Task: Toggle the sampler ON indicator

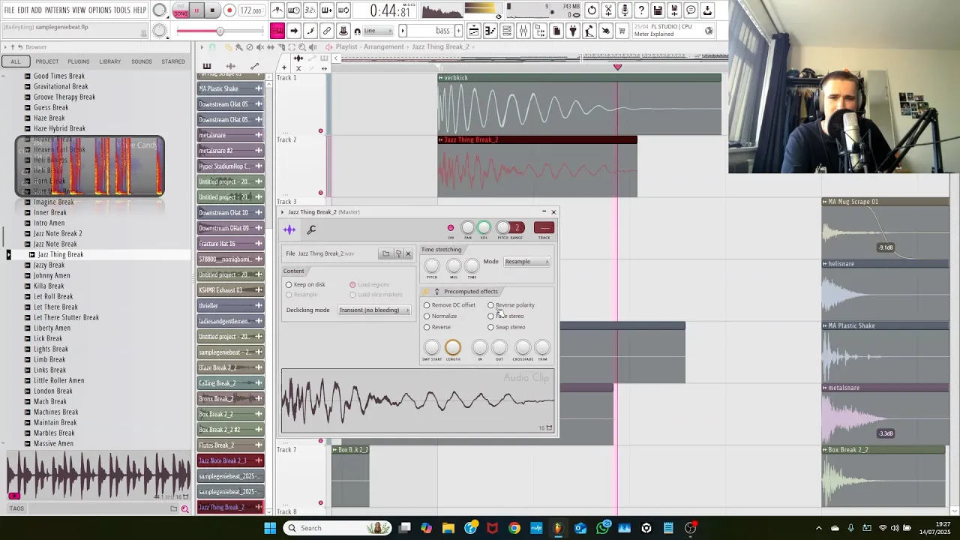Action: pos(451,228)
